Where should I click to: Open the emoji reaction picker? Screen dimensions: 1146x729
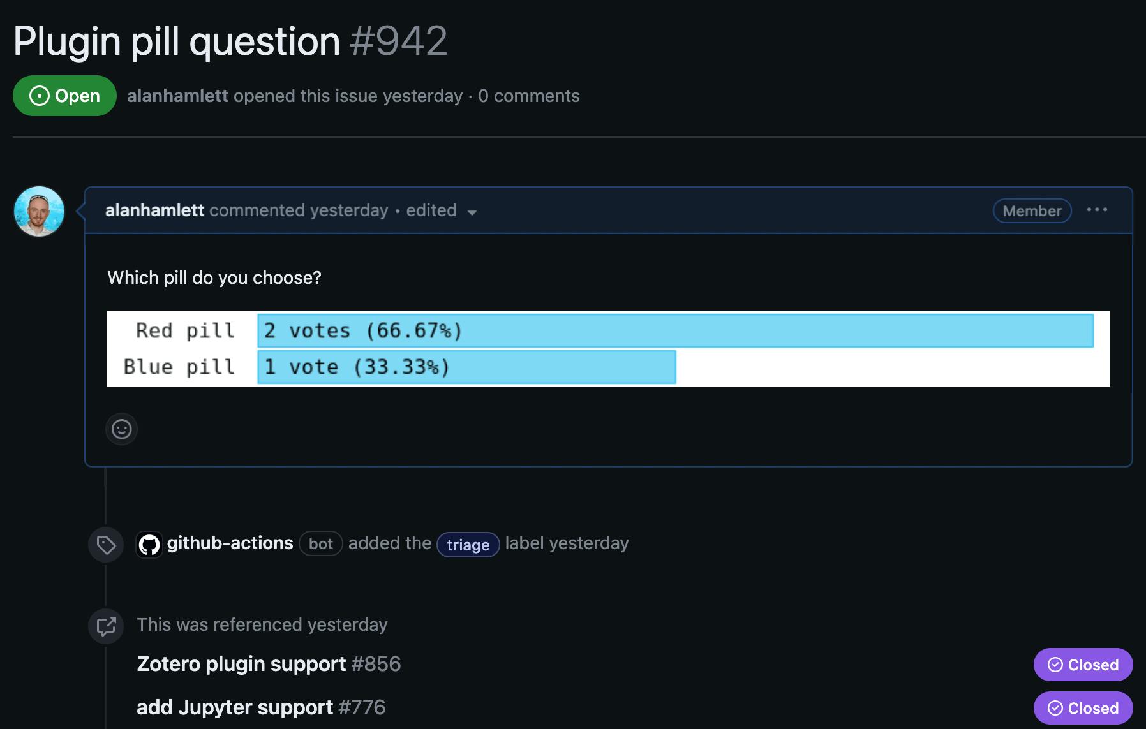[121, 429]
